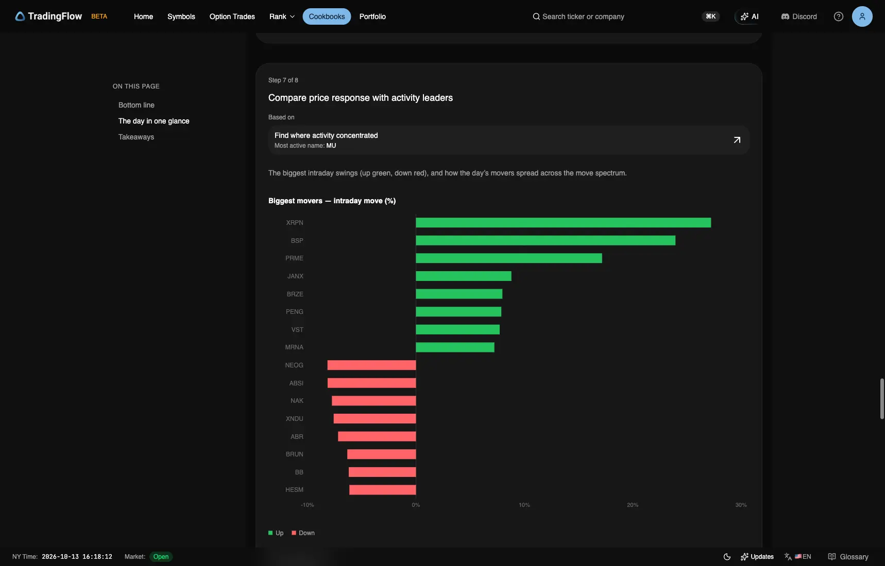The height and width of the screenshot is (566, 885).
Task: Open the AI assistant sparkle button
Action: click(750, 16)
